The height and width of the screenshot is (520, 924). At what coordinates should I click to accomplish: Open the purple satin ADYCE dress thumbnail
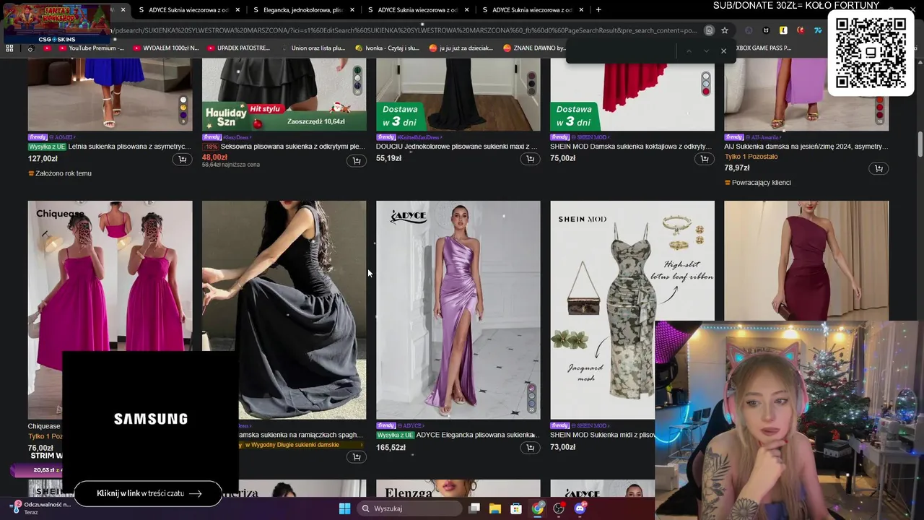[x=458, y=310]
